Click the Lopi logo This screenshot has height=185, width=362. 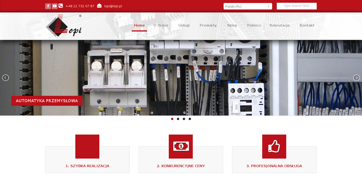point(64,26)
